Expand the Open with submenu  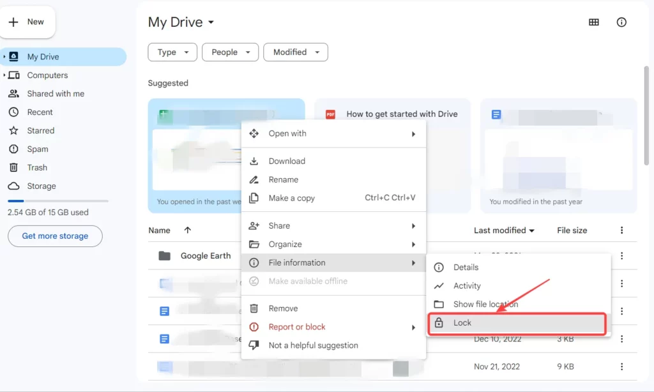click(333, 134)
